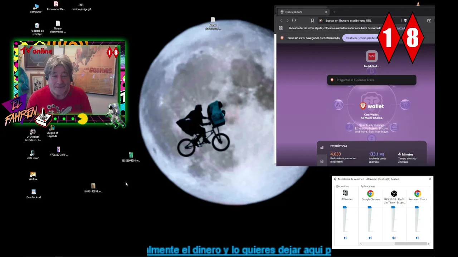Launch League of Legends shortcut

point(52,131)
